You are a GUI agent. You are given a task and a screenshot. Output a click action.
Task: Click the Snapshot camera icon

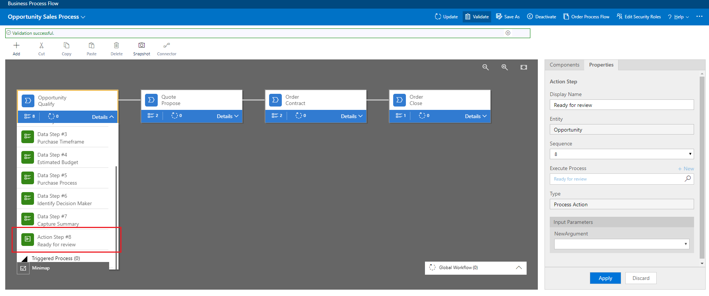(x=142, y=46)
